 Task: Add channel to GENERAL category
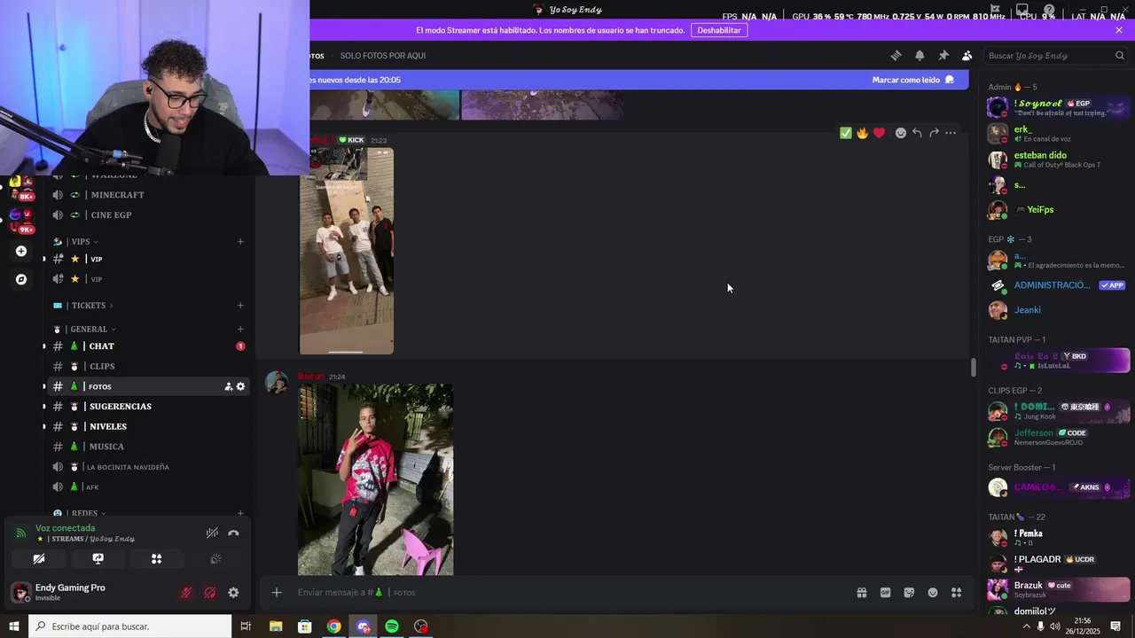coord(240,329)
